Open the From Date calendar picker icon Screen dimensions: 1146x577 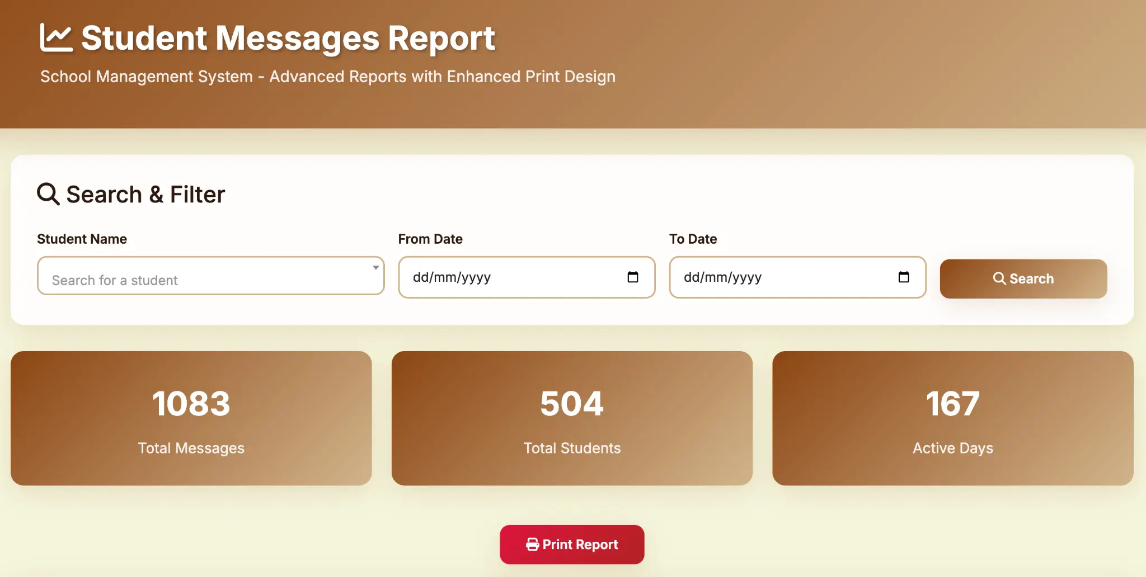pyautogui.click(x=633, y=277)
